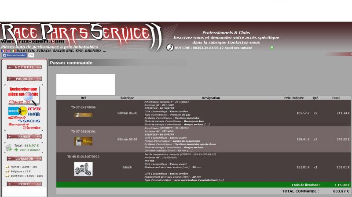Viewport: 352px width, 197px height.
Task: Click the Prix Unitaire column header
Action: tap(294, 98)
